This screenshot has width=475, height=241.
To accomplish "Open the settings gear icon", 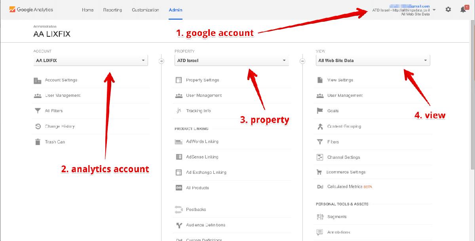I will (448, 9).
